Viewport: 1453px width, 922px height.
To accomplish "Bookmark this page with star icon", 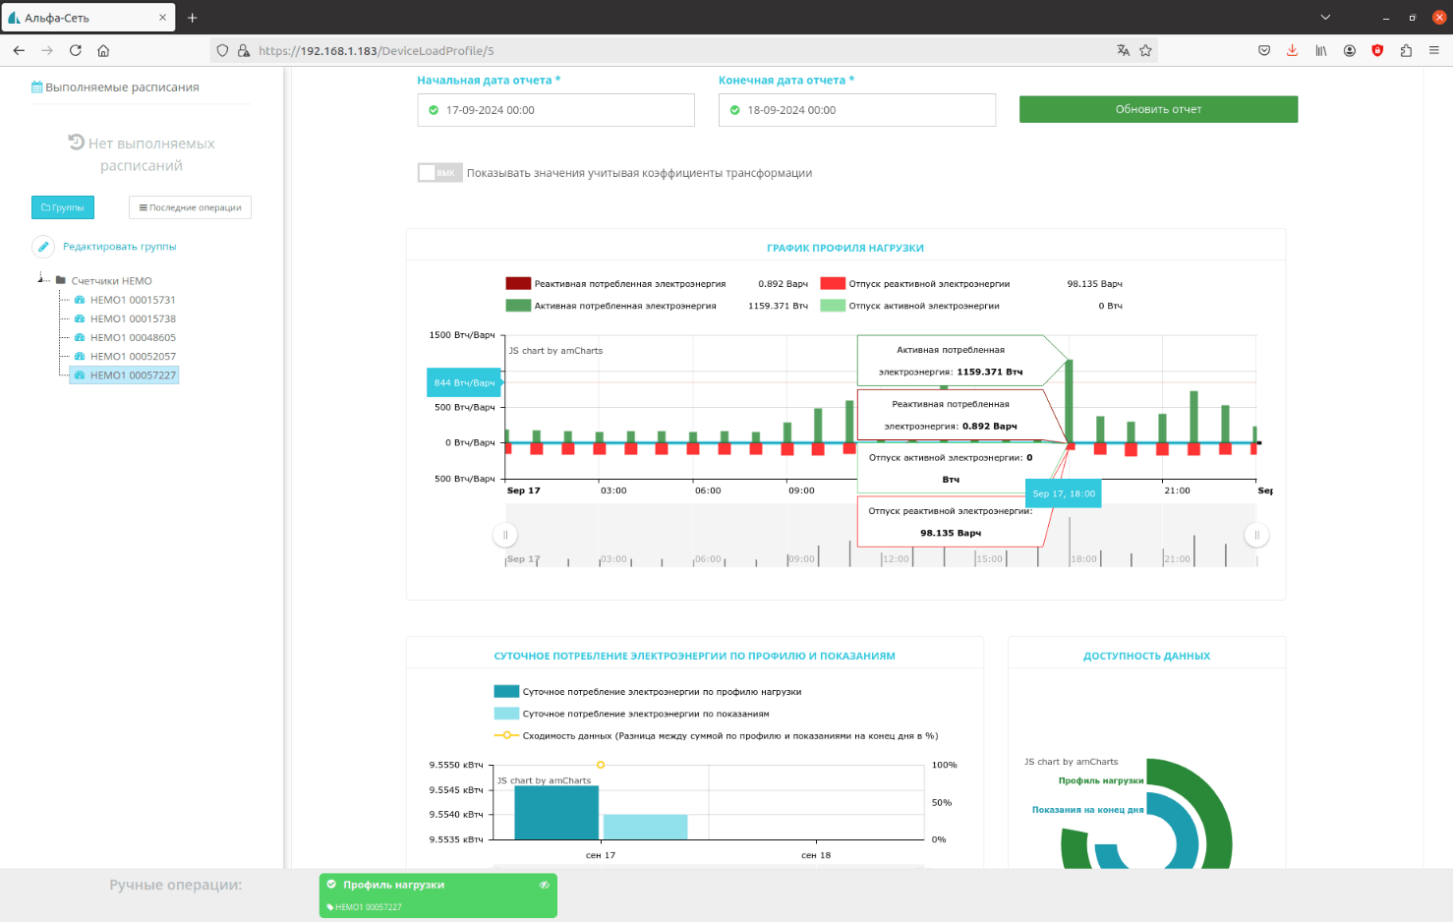I will [x=1145, y=50].
